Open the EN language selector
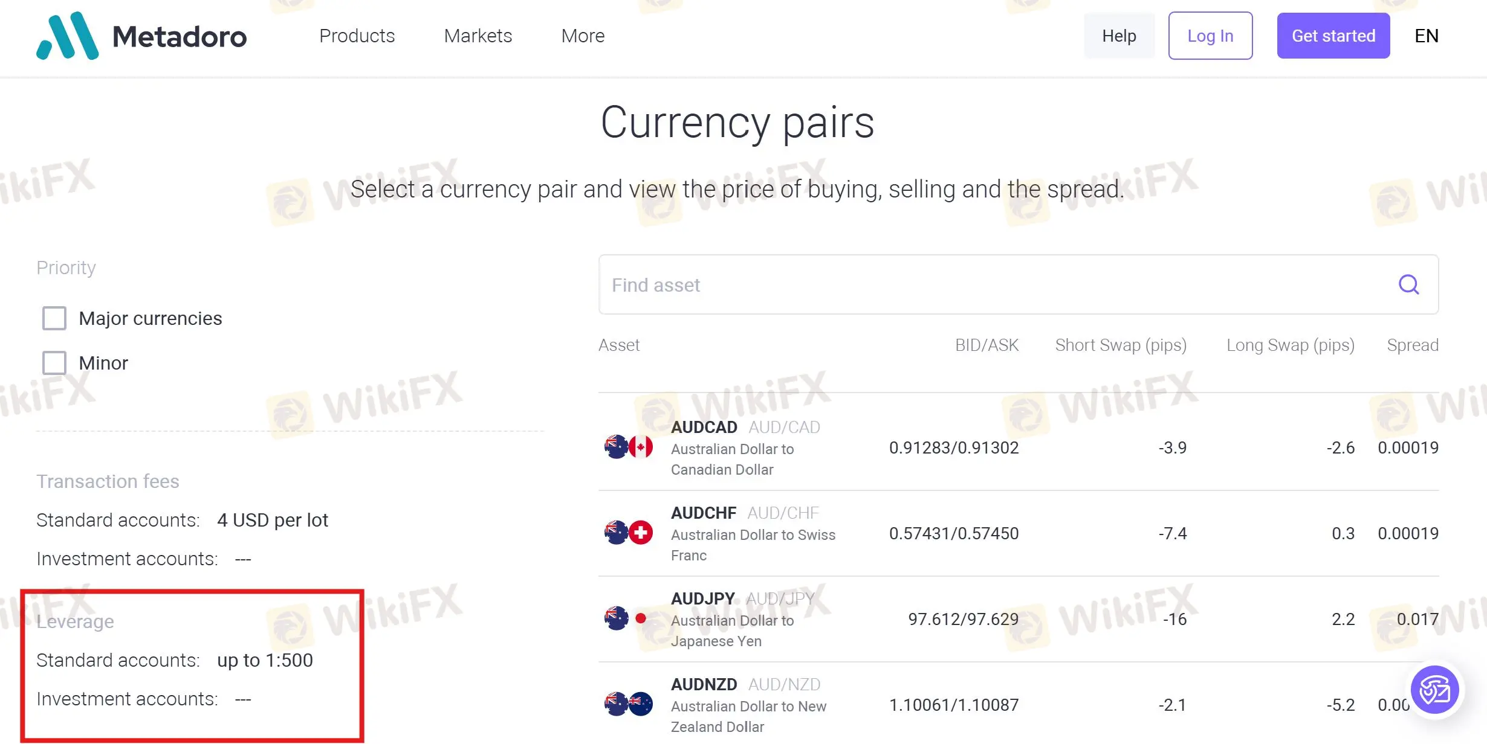The height and width of the screenshot is (744, 1487). tap(1427, 36)
